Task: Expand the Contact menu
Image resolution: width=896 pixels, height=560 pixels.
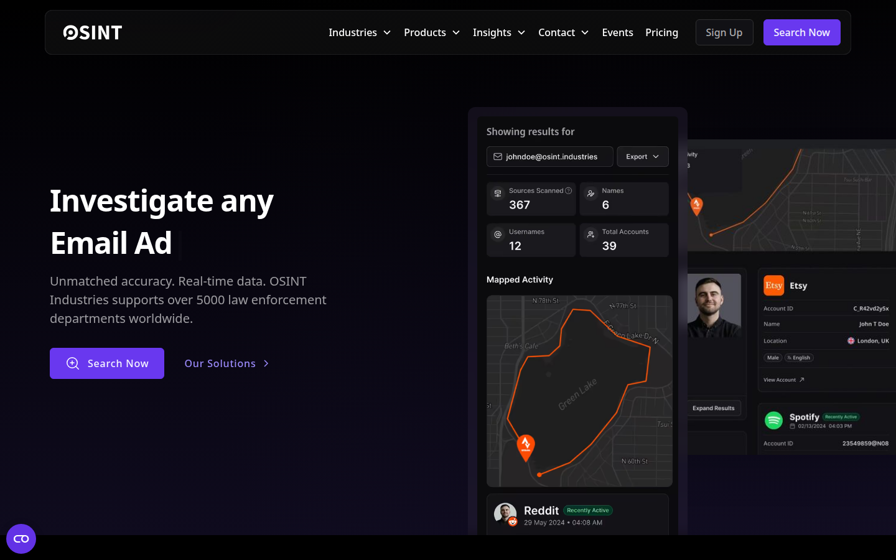Action: point(563,32)
